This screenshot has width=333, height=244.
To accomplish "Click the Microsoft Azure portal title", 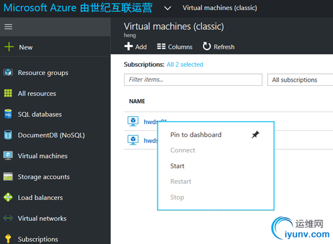I will [x=78, y=8].
